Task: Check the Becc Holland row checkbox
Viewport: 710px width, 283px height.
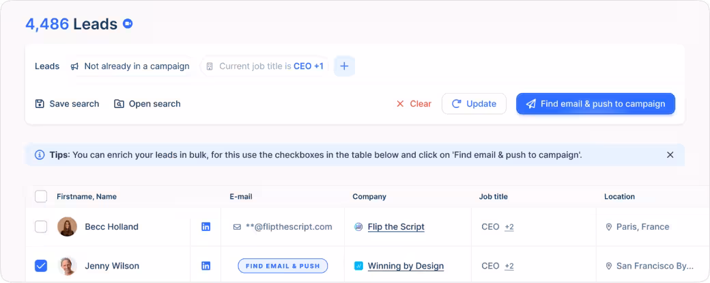Action: click(x=41, y=227)
